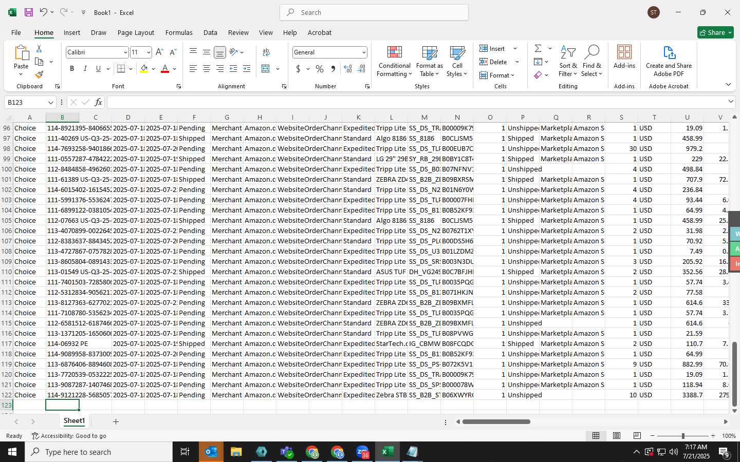This screenshot has height=462, width=740.
Task: Switch to the Data tab
Action: (x=210, y=32)
